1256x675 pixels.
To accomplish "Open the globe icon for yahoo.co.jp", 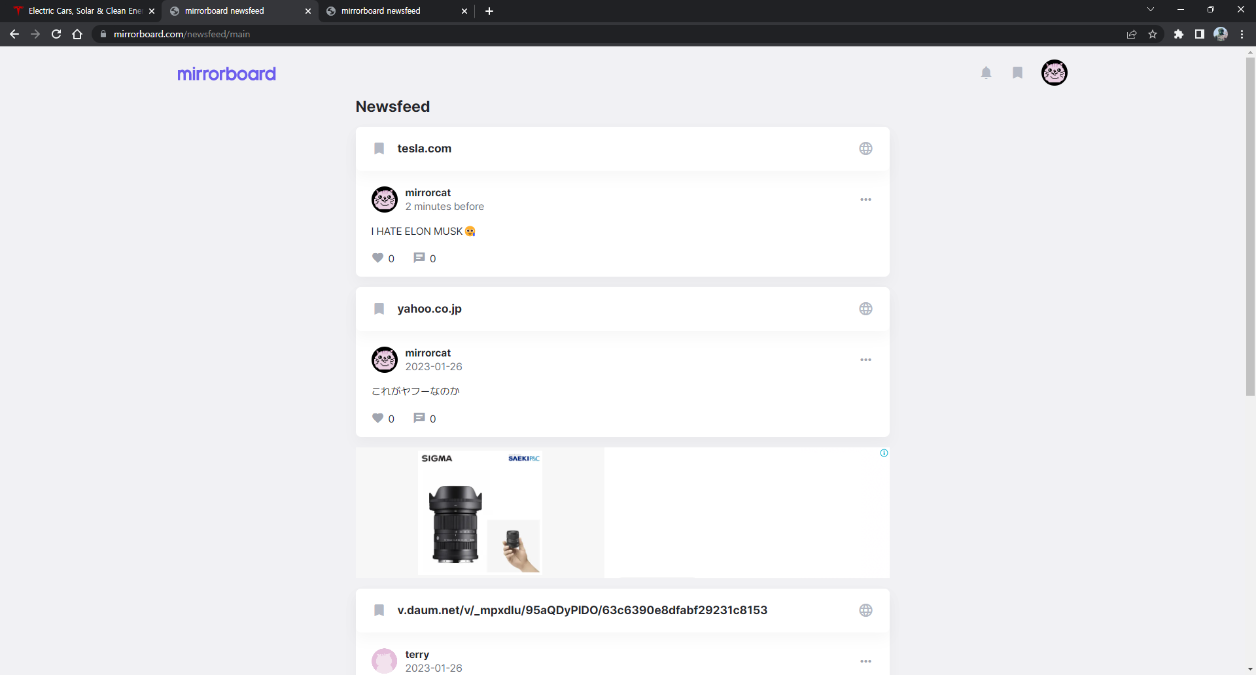I will pyautogui.click(x=865, y=309).
